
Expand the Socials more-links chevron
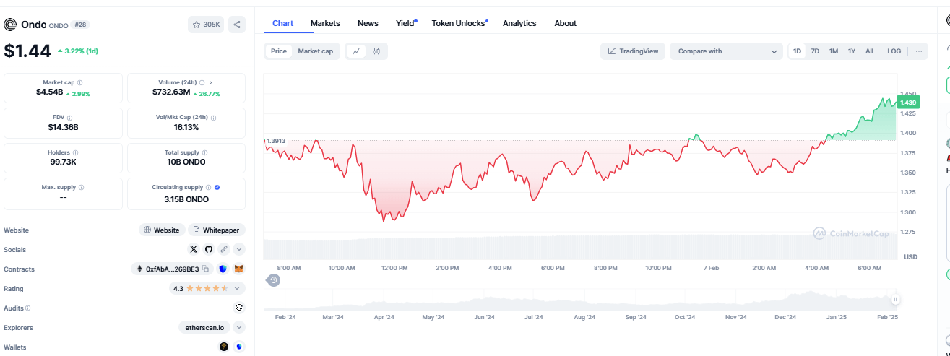(239, 249)
